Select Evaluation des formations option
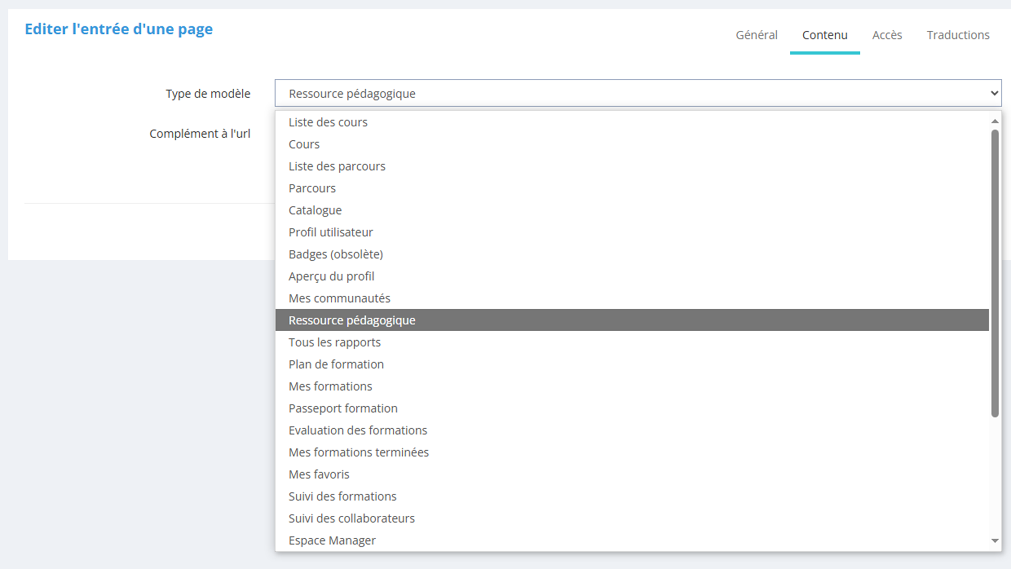This screenshot has width=1011, height=569. tap(358, 430)
